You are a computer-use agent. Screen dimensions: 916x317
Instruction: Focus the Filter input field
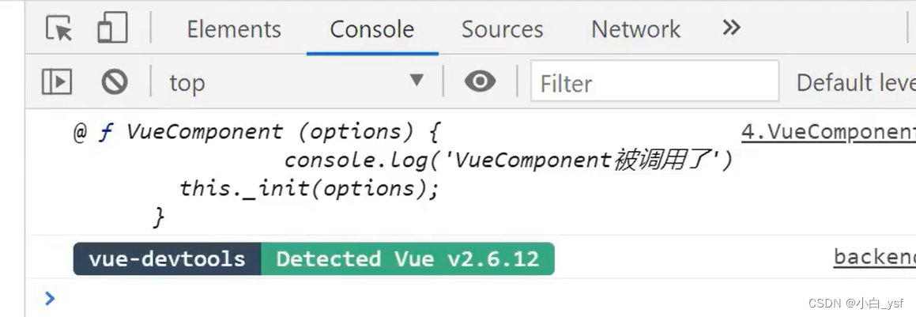tap(654, 81)
